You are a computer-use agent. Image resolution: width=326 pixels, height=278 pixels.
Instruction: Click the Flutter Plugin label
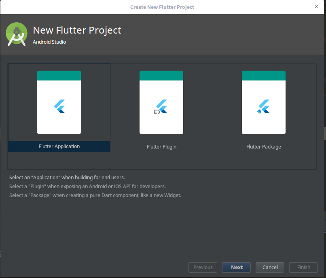click(x=161, y=147)
